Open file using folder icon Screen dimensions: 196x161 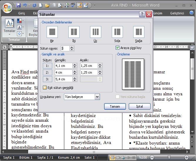pyautogui.click(x=47, y=5)
